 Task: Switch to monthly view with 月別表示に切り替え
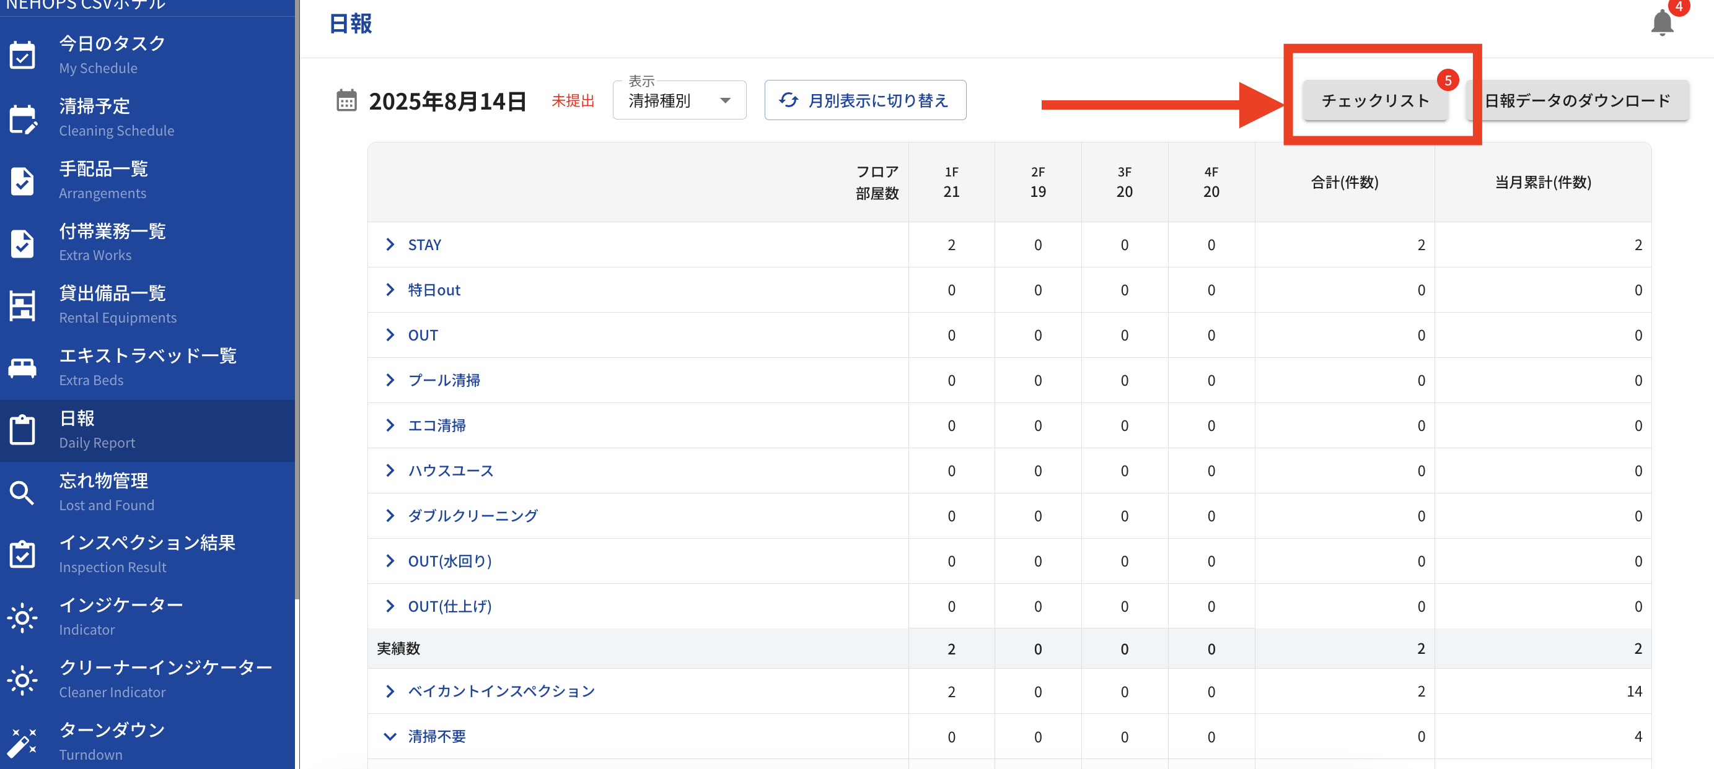coord(864,100)
